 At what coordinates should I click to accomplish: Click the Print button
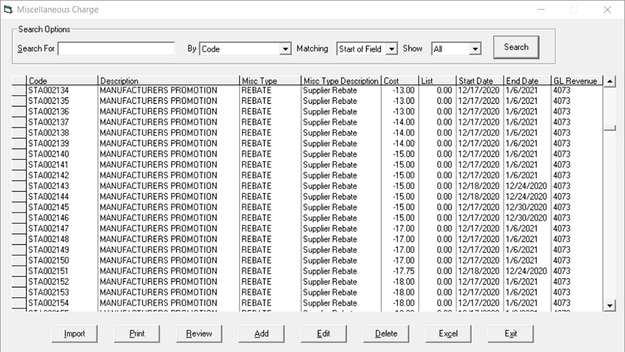pyautogui.click(x=137, y=334)
